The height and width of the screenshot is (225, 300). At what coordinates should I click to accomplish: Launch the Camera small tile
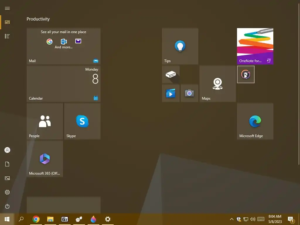(x=190, y=93)
